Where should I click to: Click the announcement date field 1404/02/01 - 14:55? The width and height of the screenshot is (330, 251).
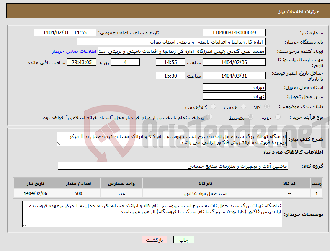pyautogui.click(x=65, y=33)
